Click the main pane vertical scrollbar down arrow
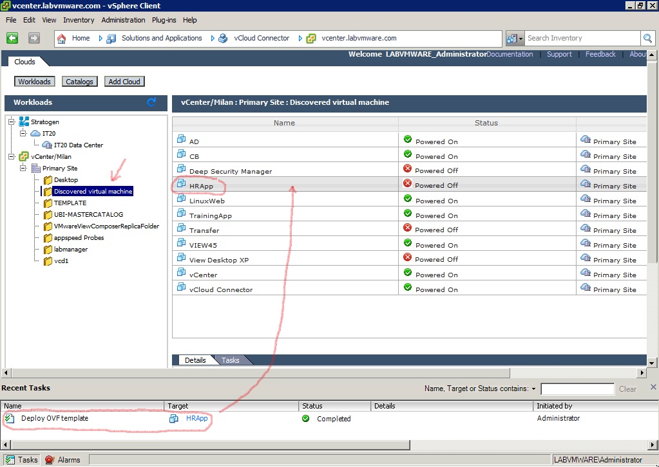The image size is (659, 467). (x=651, y=363)
